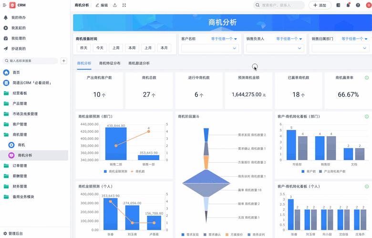The width and height of the screenshot is (372, 238).
Task: Open 我的待办 bell icon
Action: point(6,18)
